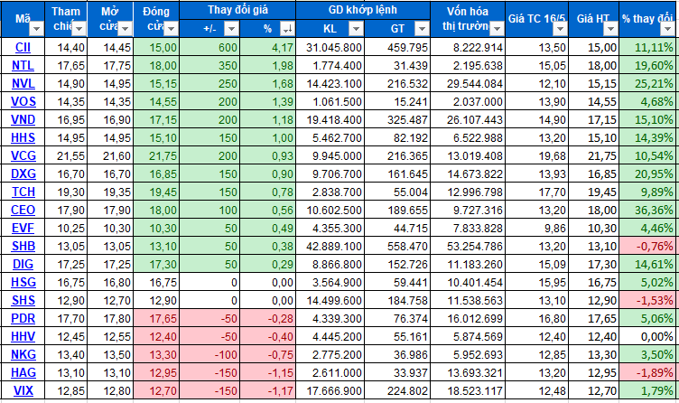Open the HAG stock link

pos(23,372)
